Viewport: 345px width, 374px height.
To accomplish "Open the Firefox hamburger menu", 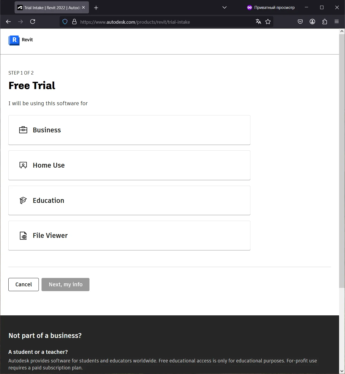I will (x=336, y=22).
